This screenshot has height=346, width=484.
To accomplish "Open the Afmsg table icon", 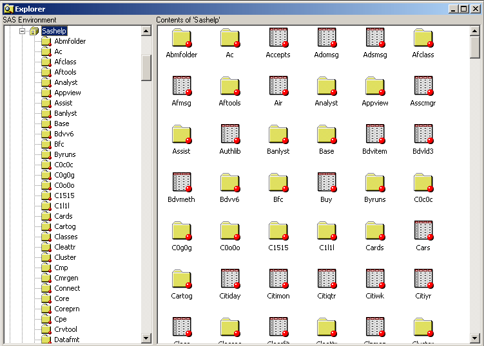I will (182, 86).
